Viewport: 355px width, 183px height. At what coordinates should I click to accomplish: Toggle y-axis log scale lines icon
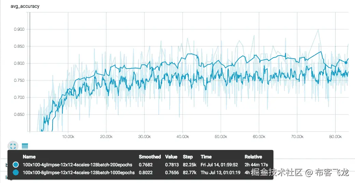click(25, 146)
